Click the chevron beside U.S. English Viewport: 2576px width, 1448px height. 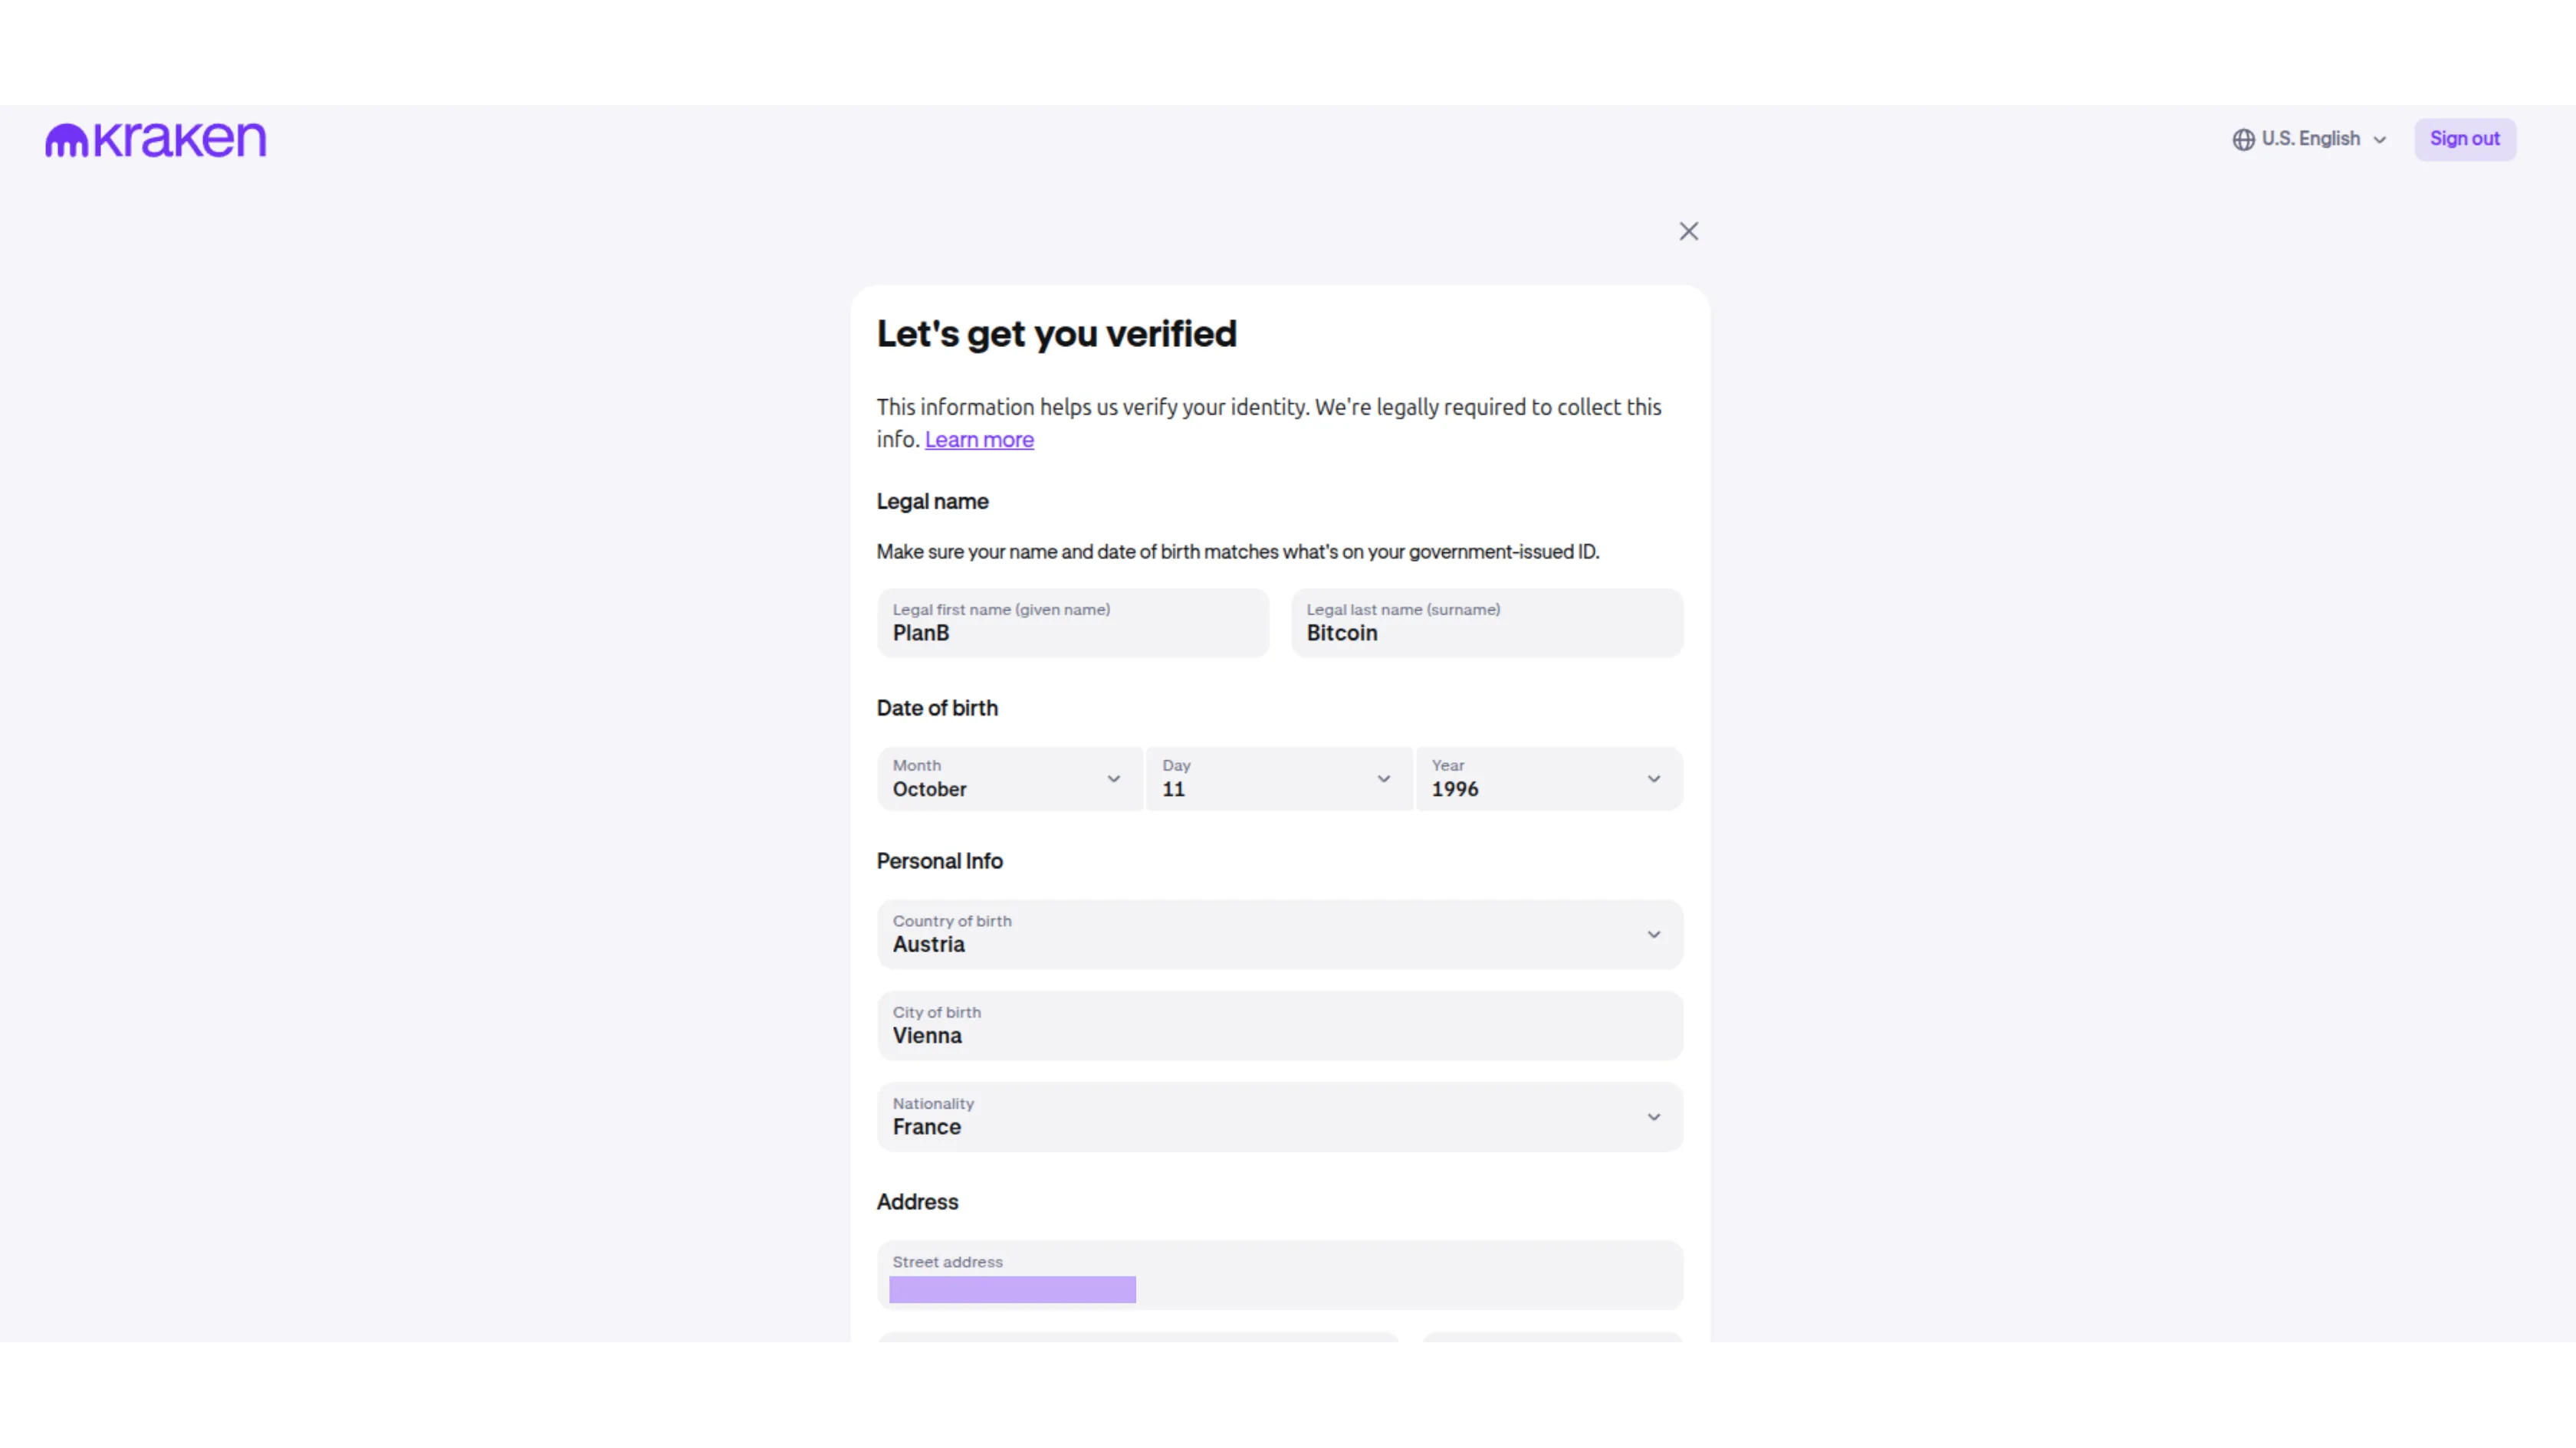(x=2380, y=140)
